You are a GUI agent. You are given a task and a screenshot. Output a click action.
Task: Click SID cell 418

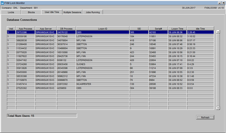pyautogui.click(x=139, y=40)
